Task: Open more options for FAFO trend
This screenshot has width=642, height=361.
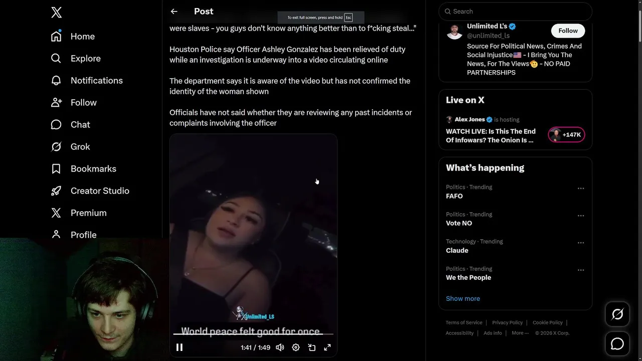Action: (x=581, y=189)
